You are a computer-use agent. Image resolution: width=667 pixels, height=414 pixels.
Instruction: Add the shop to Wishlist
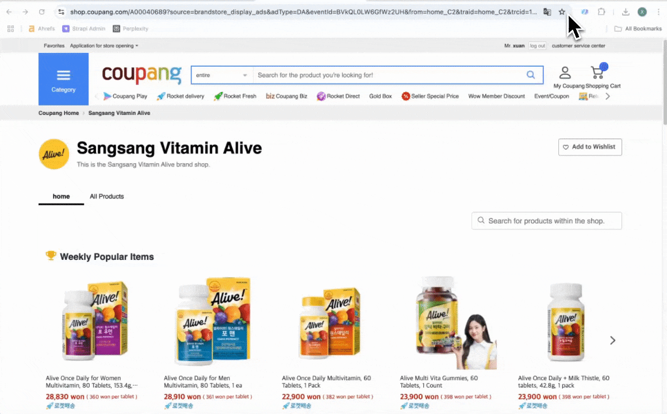pos(590,147)
